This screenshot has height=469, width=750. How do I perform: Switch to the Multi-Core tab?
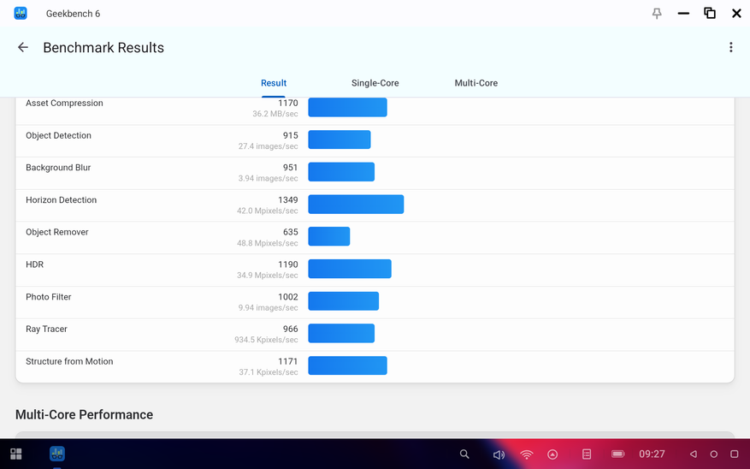pyautogui.click(x=476, y=83)
